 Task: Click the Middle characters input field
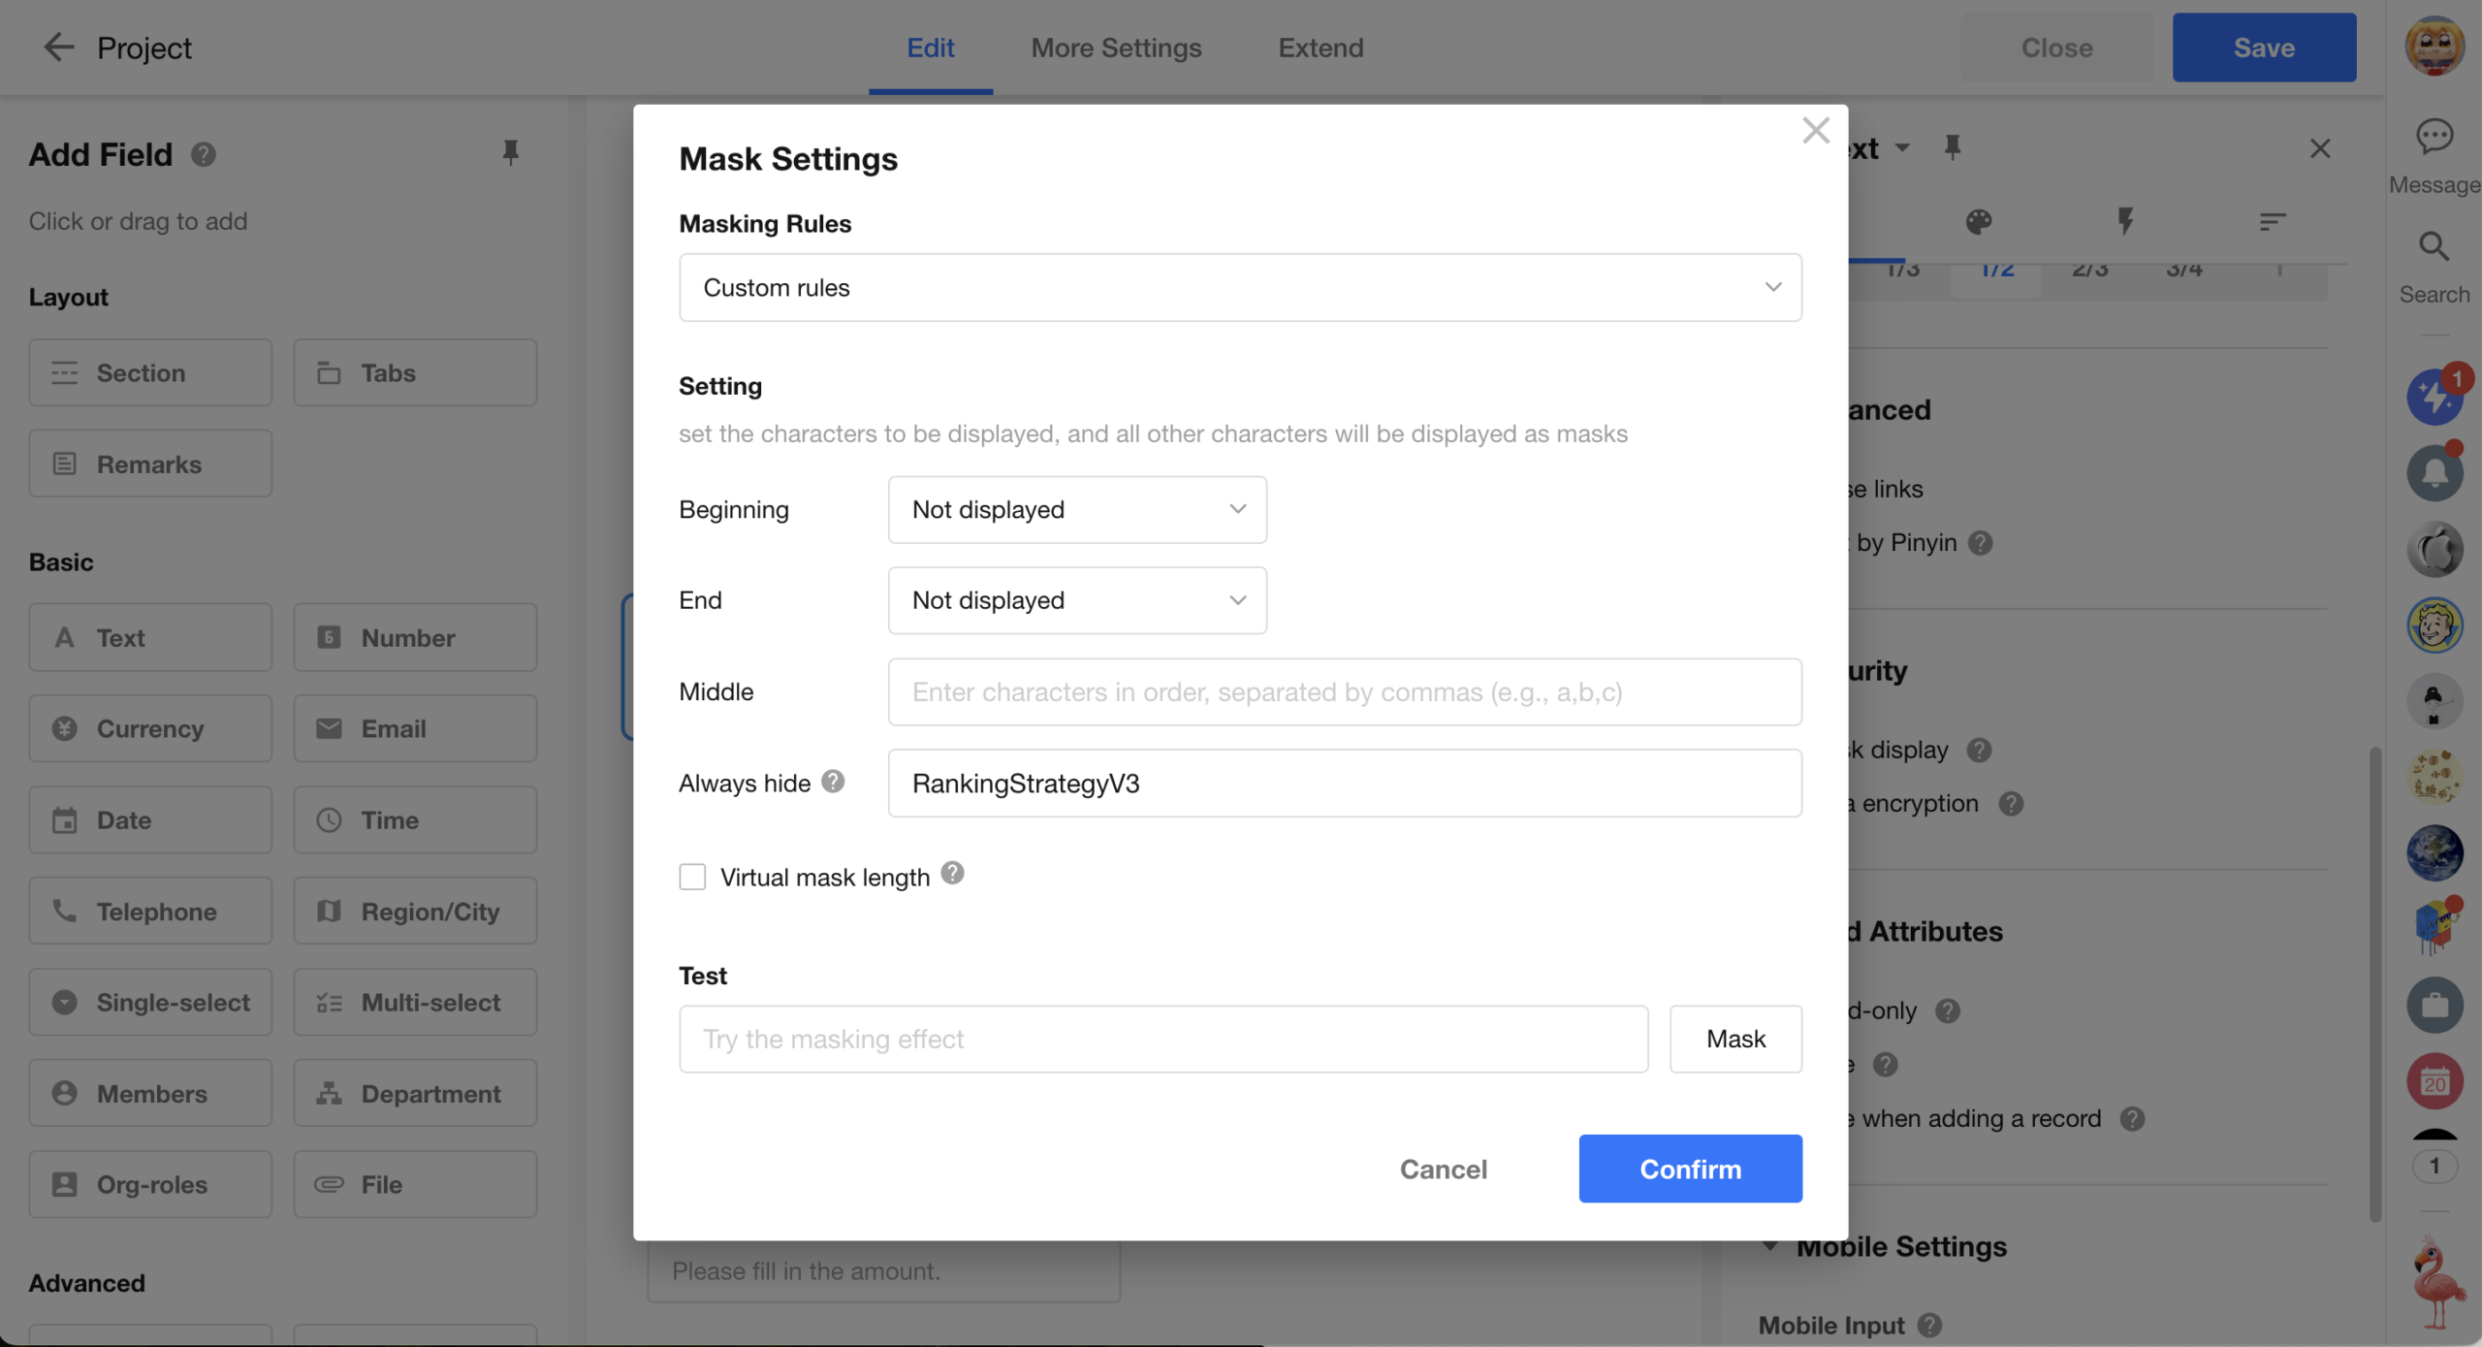(x=1344, y=691)
